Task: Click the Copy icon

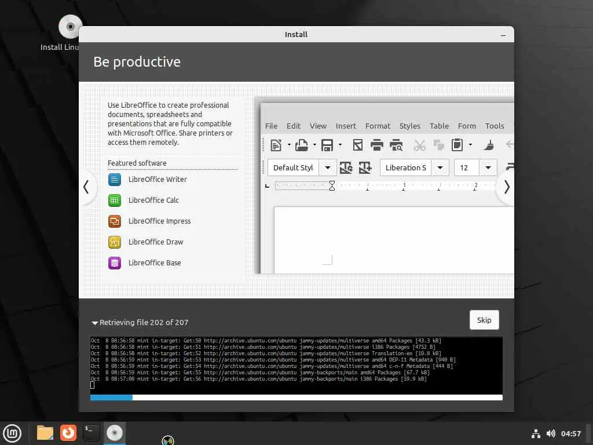Action: tap(439, 145)
